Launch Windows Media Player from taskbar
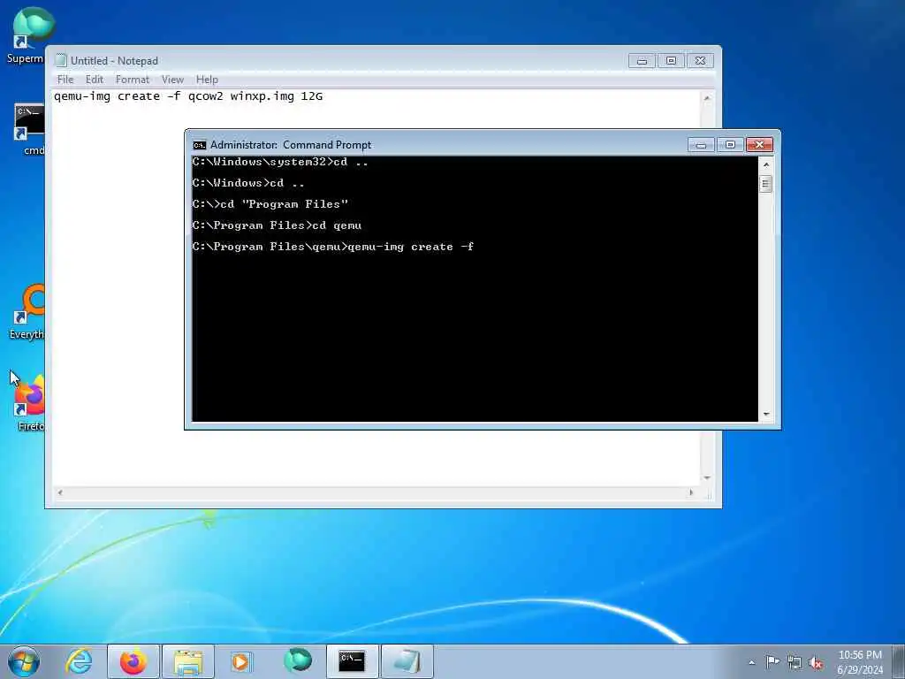905x679 pixels. coord(241,661)
